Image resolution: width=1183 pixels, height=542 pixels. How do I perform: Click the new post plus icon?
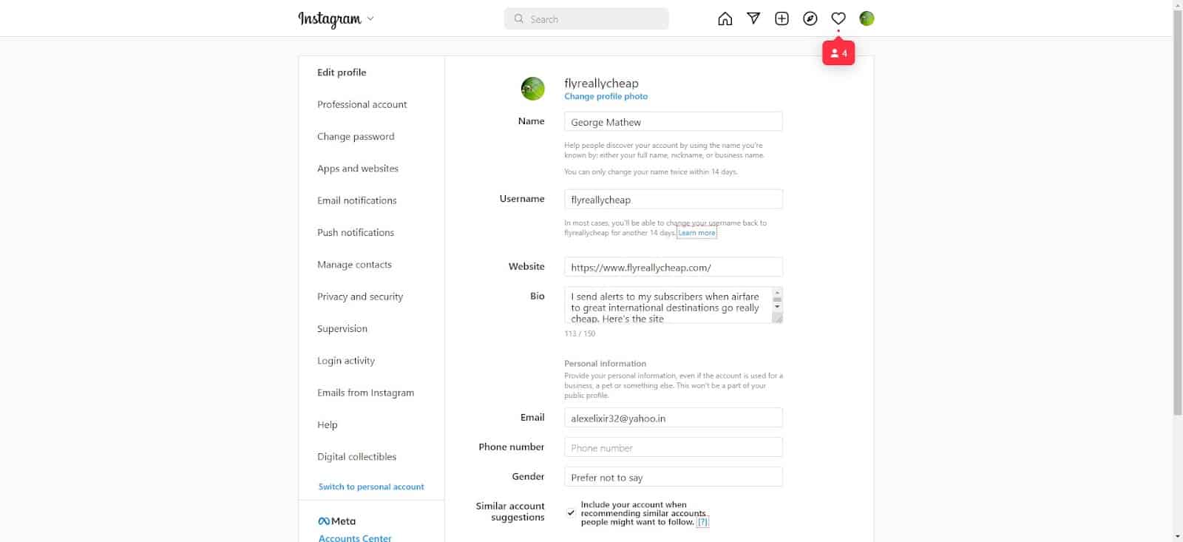pyautogui.click(x=782, y=19)
